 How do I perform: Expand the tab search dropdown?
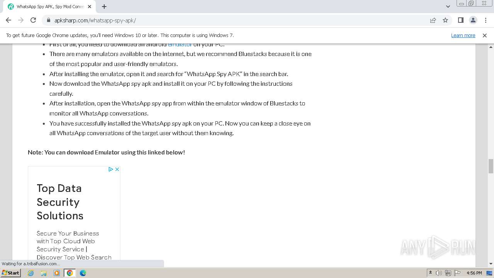pos(448,7)
